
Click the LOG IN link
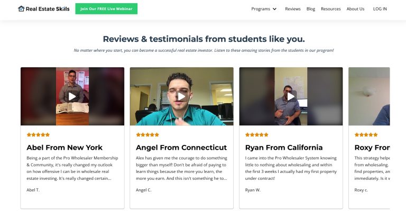coord(380,9)
